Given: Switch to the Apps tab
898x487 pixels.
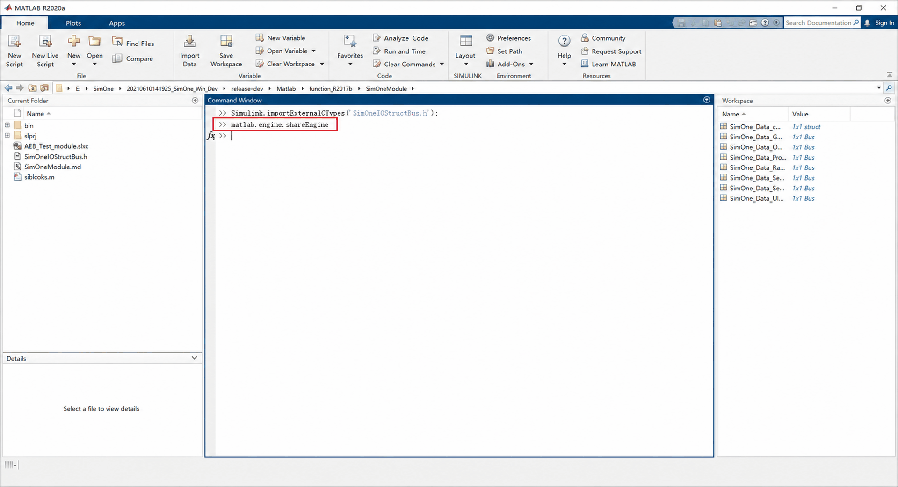Looking at the screenshot, I should [x=117, y=23].
